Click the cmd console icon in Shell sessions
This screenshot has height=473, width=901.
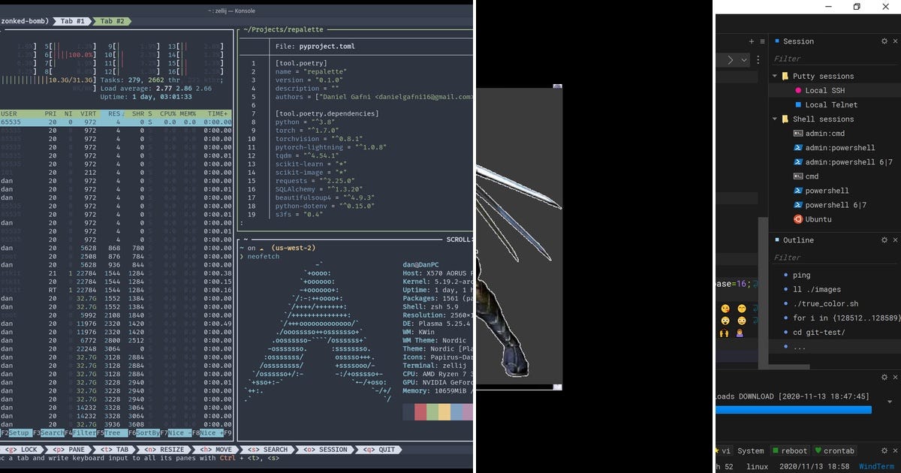[798, 176]
